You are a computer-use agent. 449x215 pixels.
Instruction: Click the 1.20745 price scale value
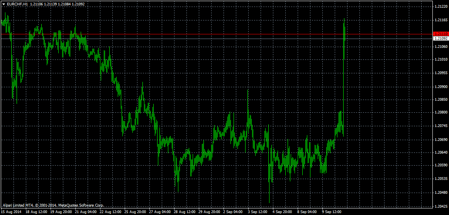pyautogui.click(x=441, y=126)
